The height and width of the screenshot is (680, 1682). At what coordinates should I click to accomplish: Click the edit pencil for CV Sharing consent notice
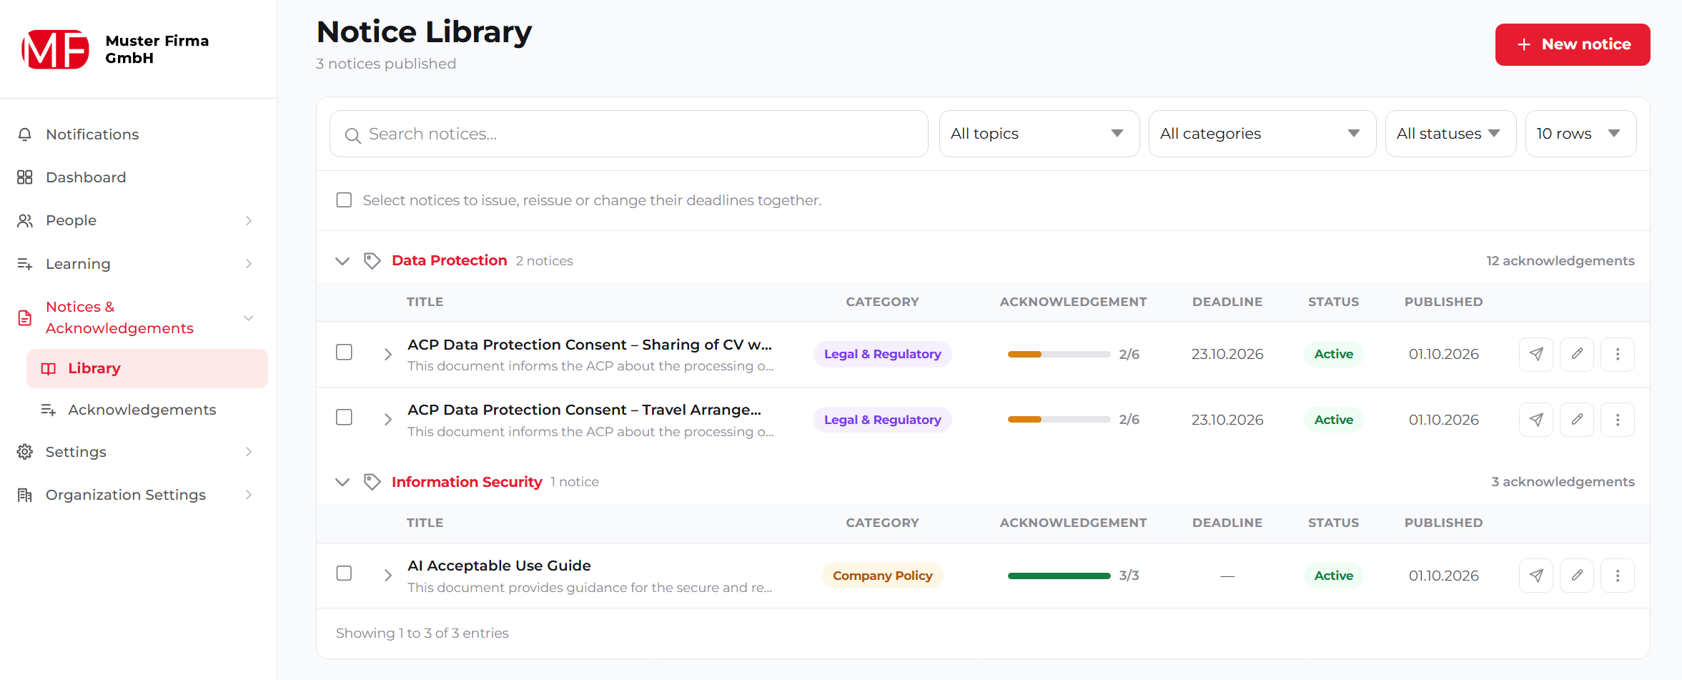pos(1576,354)
